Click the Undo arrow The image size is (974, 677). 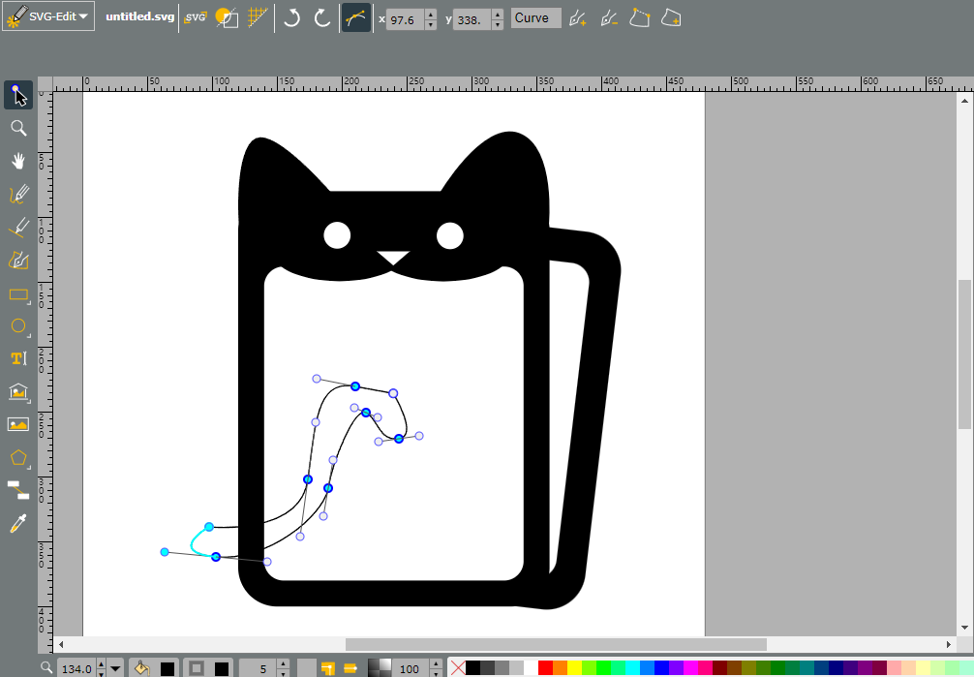pyautogui.click(x=291, y=18)
